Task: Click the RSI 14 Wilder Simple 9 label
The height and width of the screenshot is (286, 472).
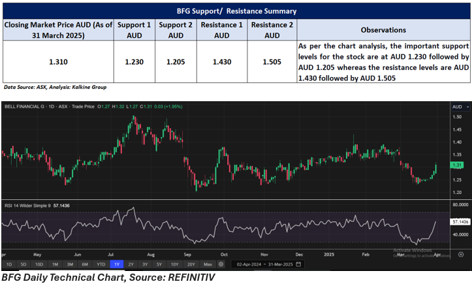Action: pos(27,206)
